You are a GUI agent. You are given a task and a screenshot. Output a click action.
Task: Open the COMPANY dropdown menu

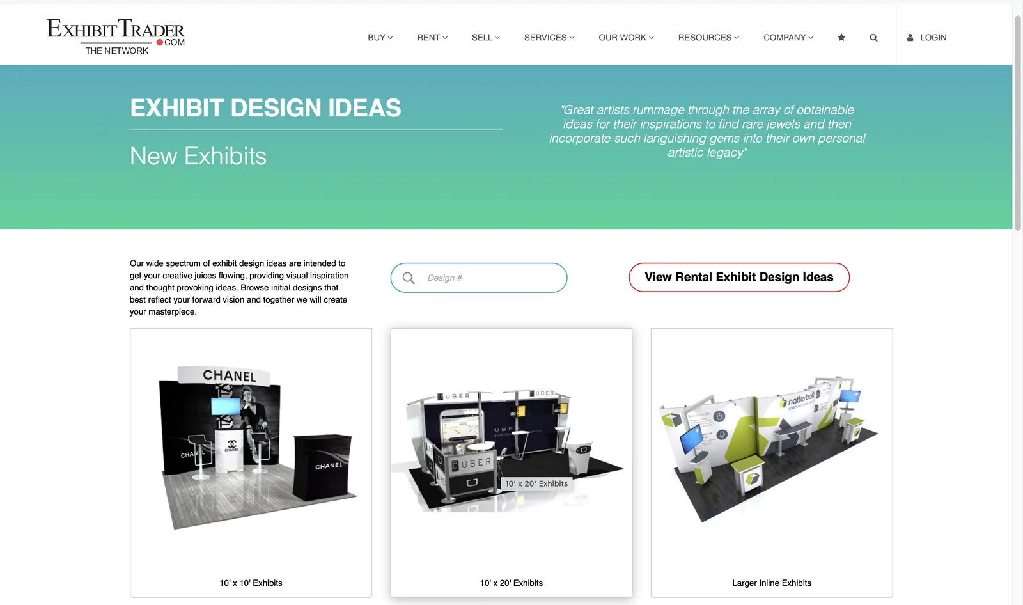click(788, 38)
